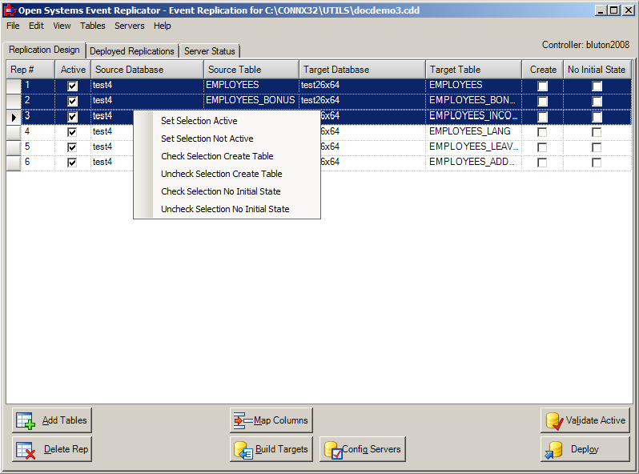The image size is (639, 474).
Task: Toggle Active checkbox for replication 4
Action: coord(72,132)
